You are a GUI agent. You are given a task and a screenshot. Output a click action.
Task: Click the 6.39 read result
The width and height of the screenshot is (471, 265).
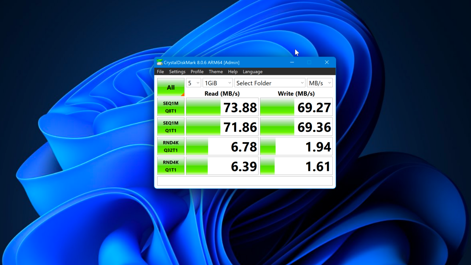(222, 166)
